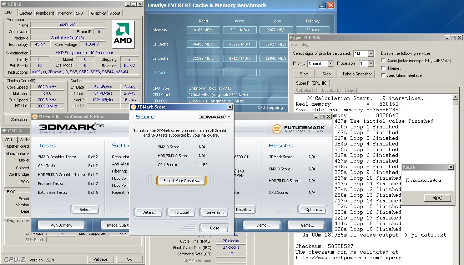Click the Package field Socket AM2+ (940)
Screen dimensions: 464x265
[x=68, y=38]
